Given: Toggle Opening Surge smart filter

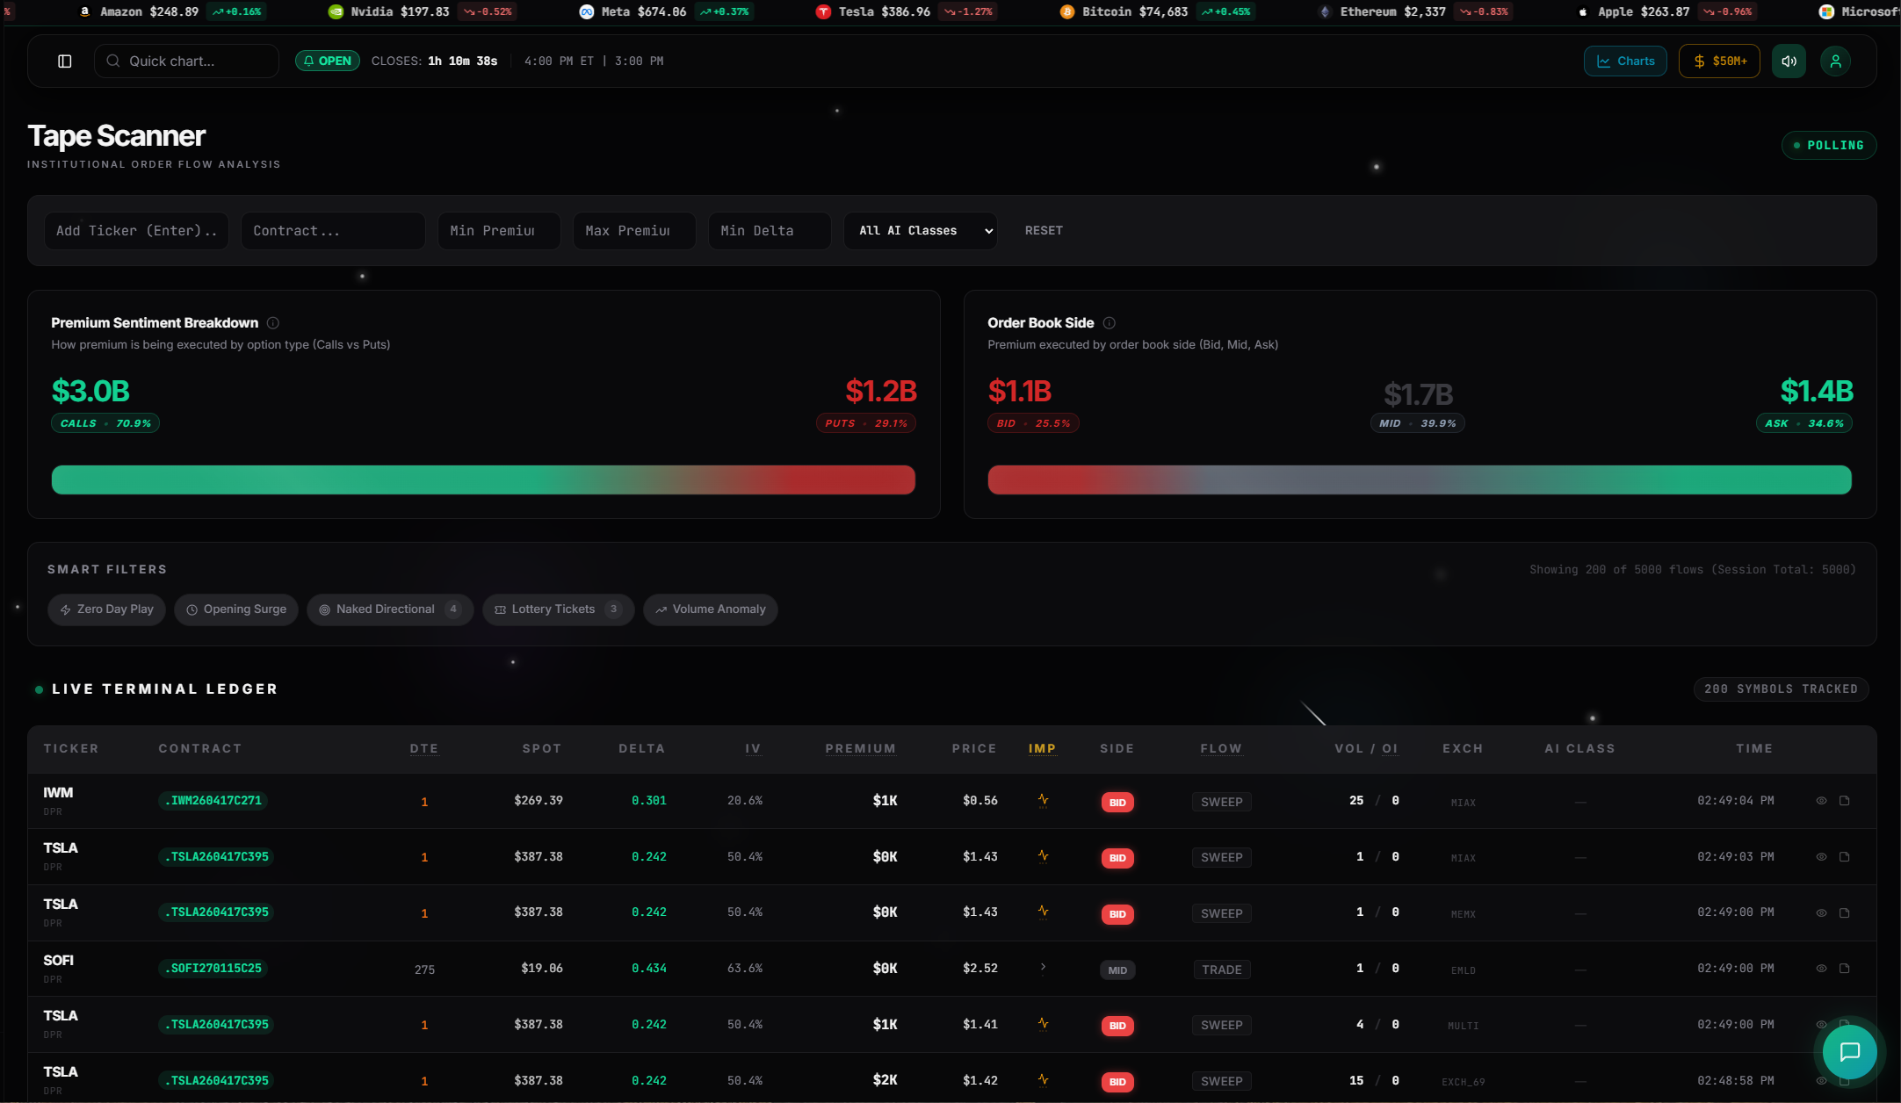Looking at the screenshot, I should click(x=236, y=609).
